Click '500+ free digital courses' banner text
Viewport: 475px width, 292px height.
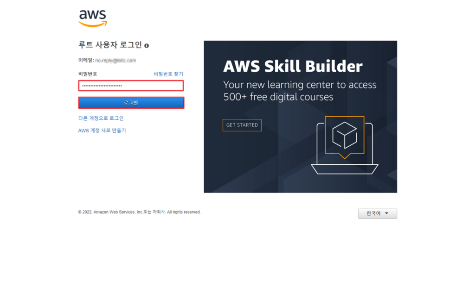tap(278, 97)
